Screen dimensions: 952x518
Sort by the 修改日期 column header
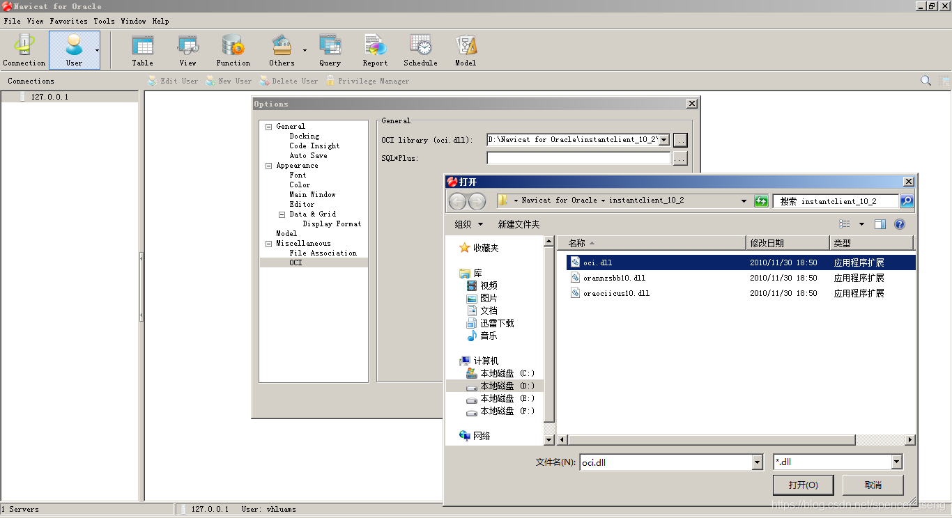788,243
